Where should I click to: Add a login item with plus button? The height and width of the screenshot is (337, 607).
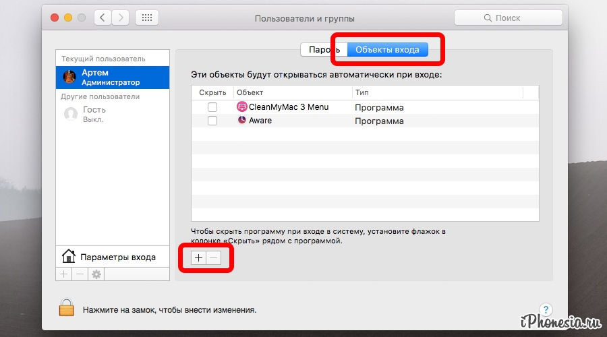click(x=198, y=257)
